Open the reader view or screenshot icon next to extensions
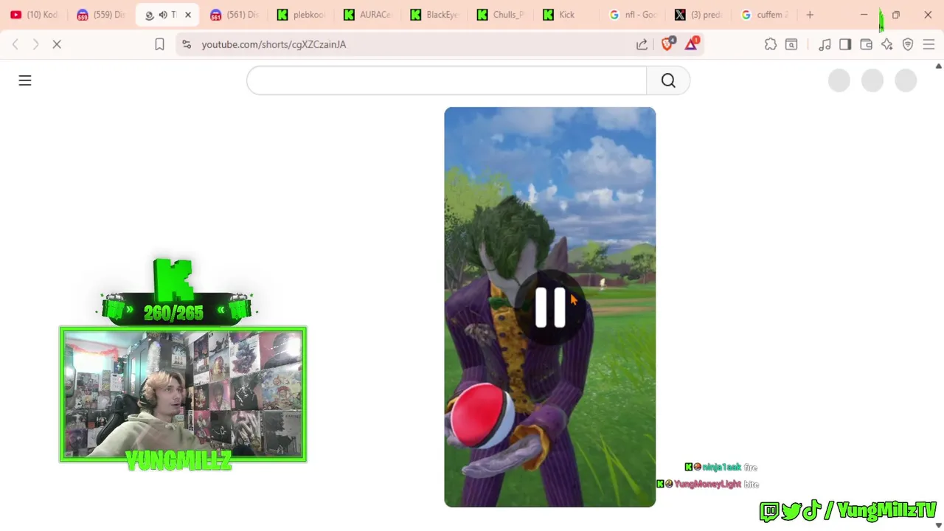944x531 pixels. pos(791,44)
